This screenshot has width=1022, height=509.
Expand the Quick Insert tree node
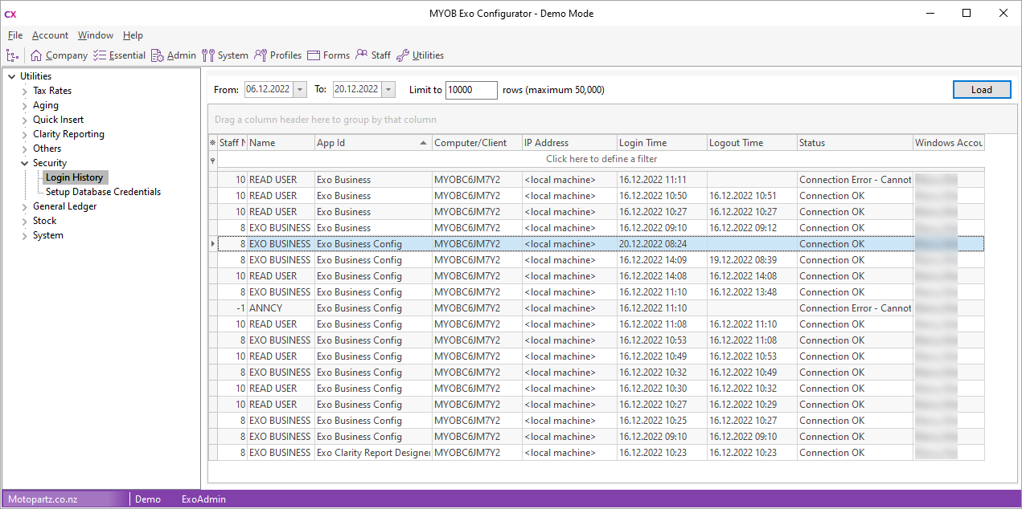point(24,120)
